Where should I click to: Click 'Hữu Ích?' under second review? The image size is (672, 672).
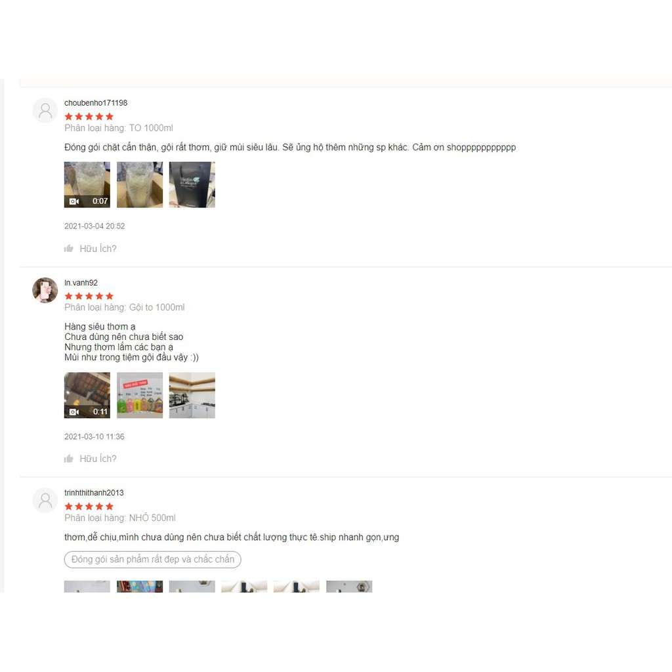(98, 459)
